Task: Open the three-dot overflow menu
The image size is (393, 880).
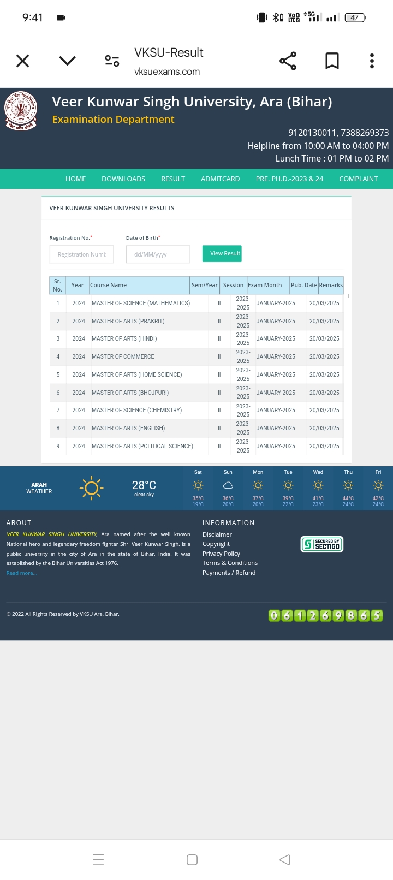Action: 372,61
